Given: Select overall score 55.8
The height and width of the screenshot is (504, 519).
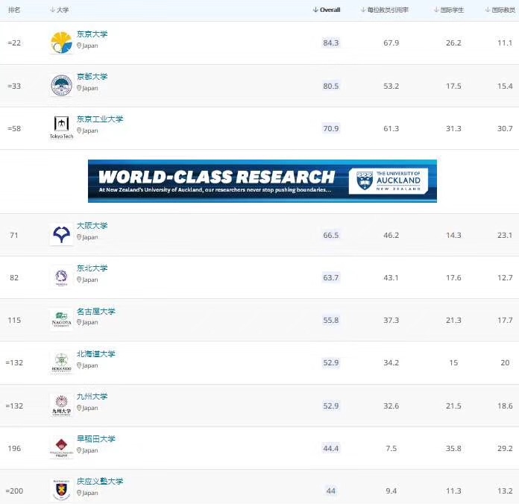Looking at the screenshot, I should [330, 321].
